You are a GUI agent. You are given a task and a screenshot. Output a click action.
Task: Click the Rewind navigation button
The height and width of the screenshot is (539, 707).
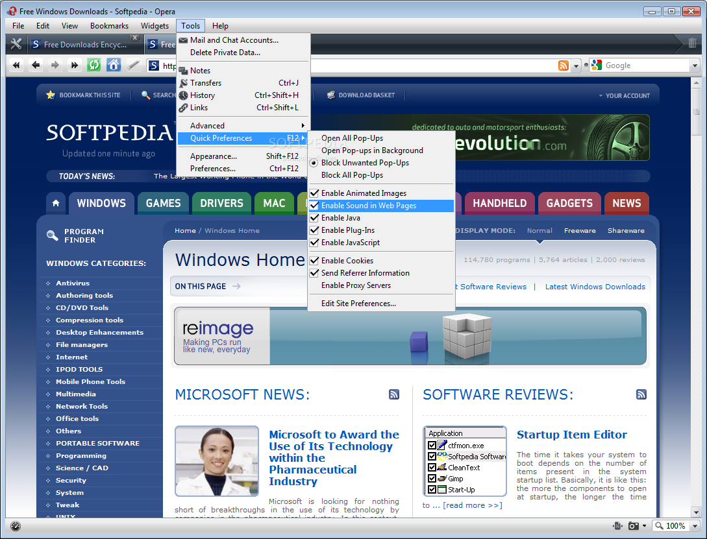coord(16,66)
